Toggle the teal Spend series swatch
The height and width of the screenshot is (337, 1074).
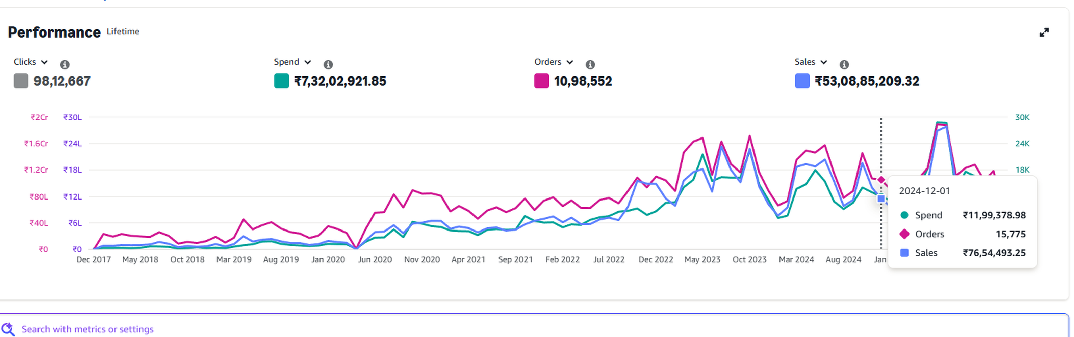point(281,81)
